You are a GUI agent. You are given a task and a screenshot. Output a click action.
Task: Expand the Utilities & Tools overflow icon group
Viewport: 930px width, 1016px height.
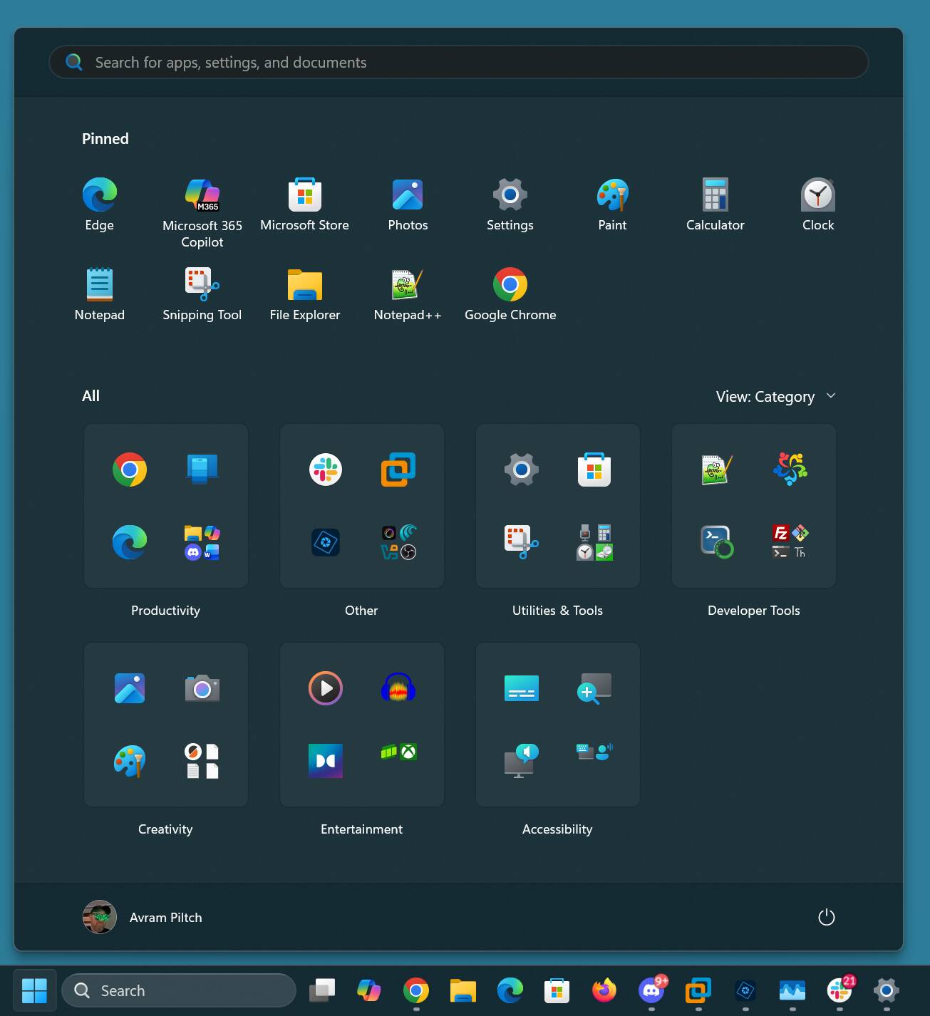coord(594,543)
